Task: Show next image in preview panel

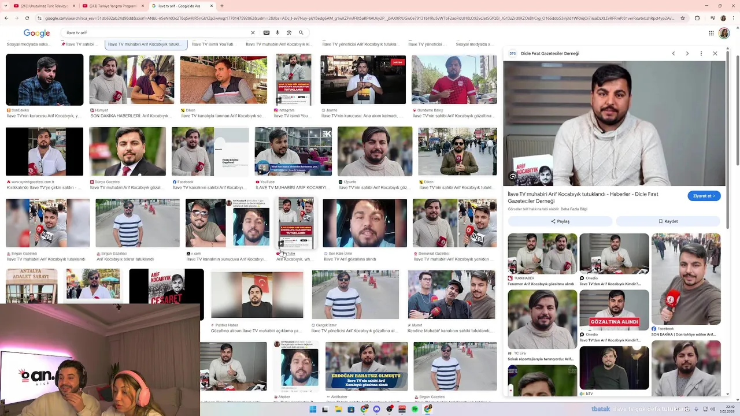Action: click(x=687, y=53)
